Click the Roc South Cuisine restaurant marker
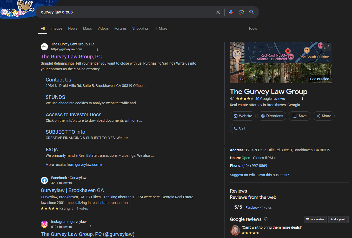The width and height of the screenshot is (352, 238). pyautogui.click(x=307, y=50)
